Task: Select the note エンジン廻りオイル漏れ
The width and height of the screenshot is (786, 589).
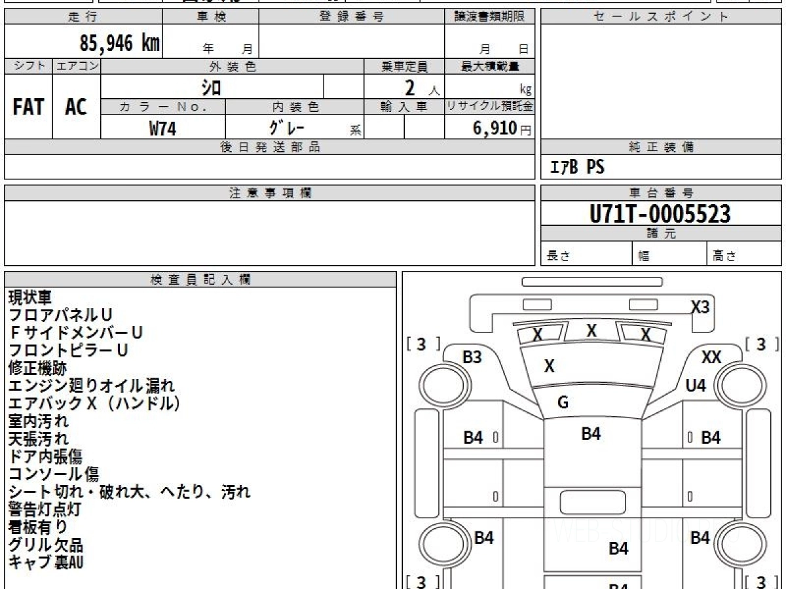Action: (92, 386)
